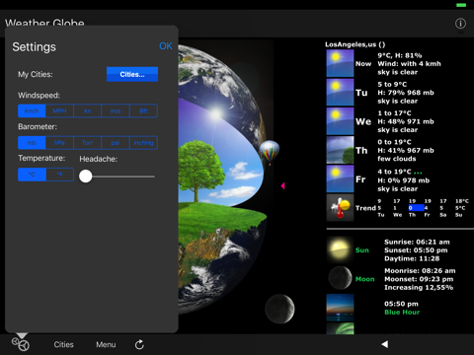Click the pink arrow marker beside globe
474x355 pixels.
pos(282,185)
